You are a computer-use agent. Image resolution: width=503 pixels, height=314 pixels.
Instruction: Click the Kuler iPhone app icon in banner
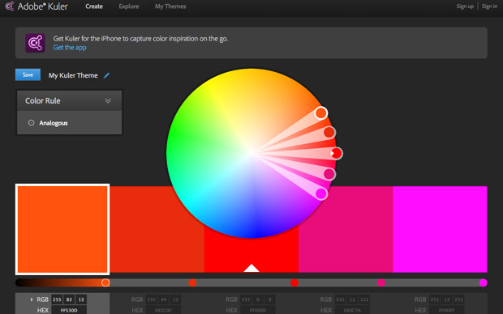[x=35, y=43]
